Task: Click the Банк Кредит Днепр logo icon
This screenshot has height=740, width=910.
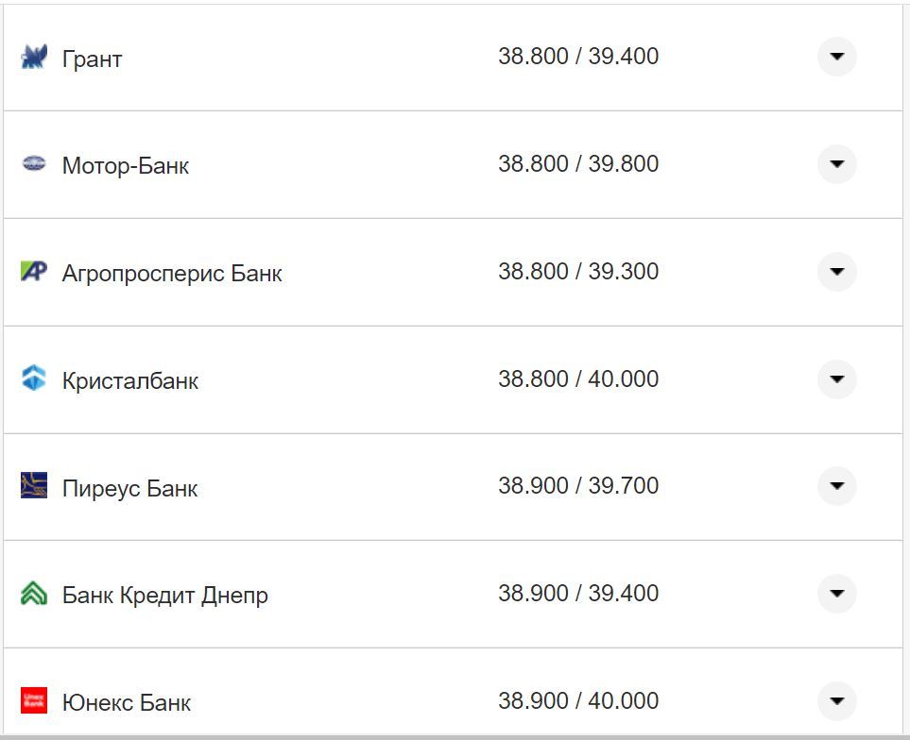Action: pyautogui.click(x=34, y=594)
